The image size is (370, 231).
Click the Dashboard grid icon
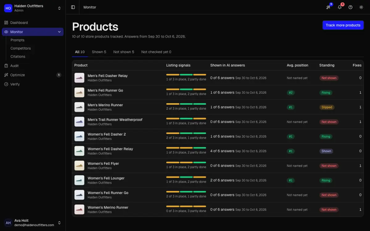pos(6,22)
